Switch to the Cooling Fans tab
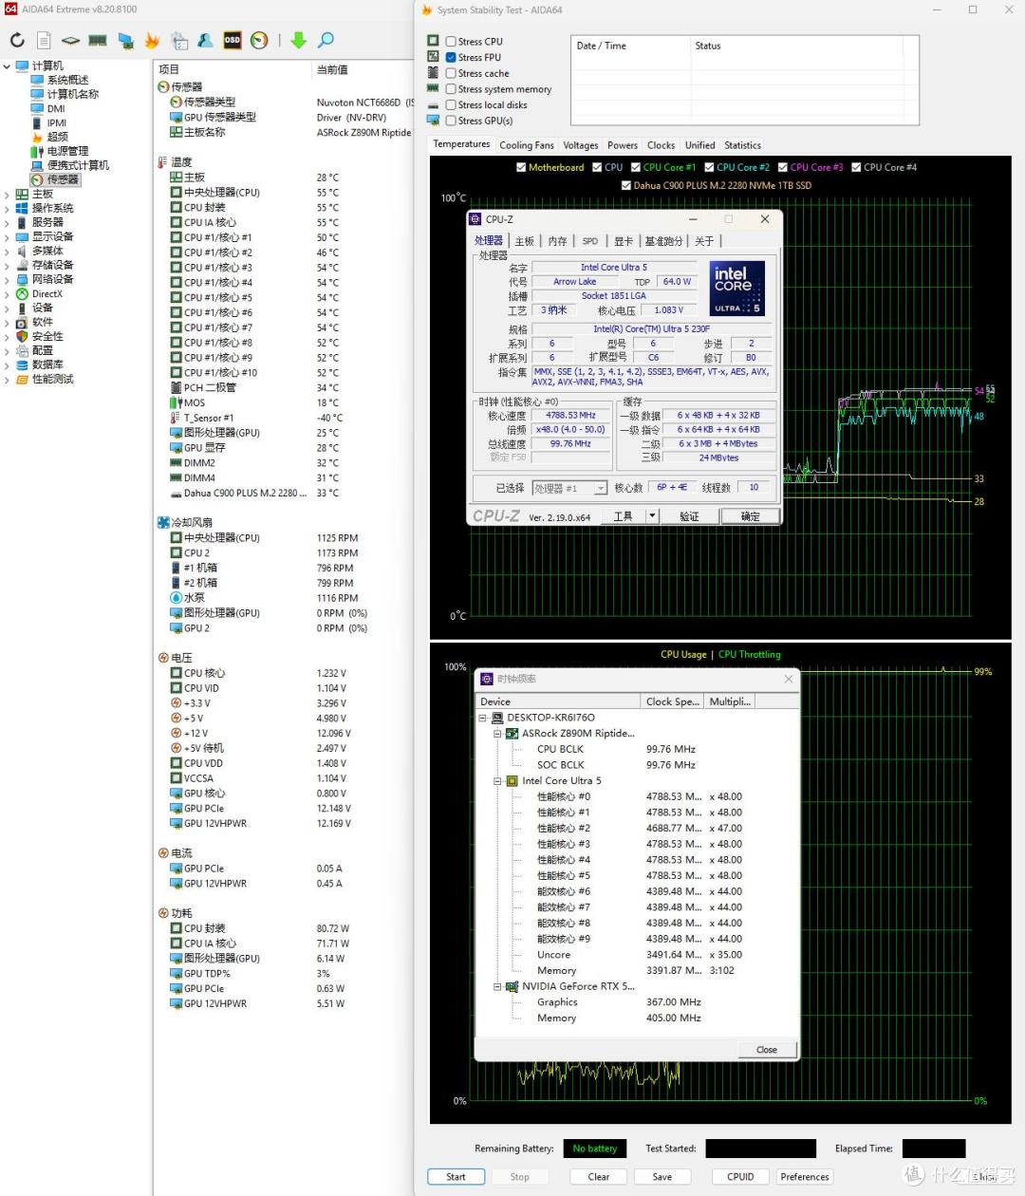Viewport: 1025px width, 1196px height. (526, 145)
